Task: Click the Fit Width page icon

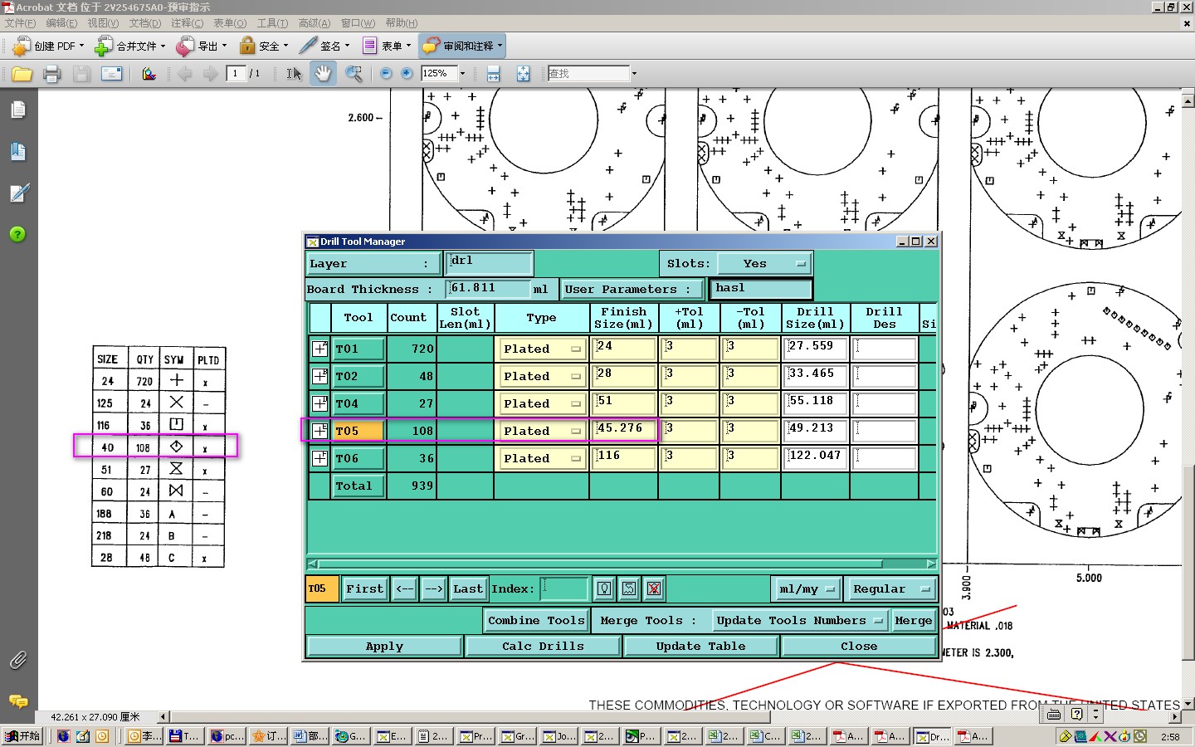Action: point(493,74)
